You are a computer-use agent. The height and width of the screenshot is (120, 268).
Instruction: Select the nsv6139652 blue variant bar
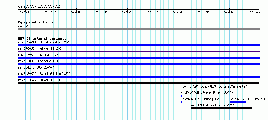point(139,77)
